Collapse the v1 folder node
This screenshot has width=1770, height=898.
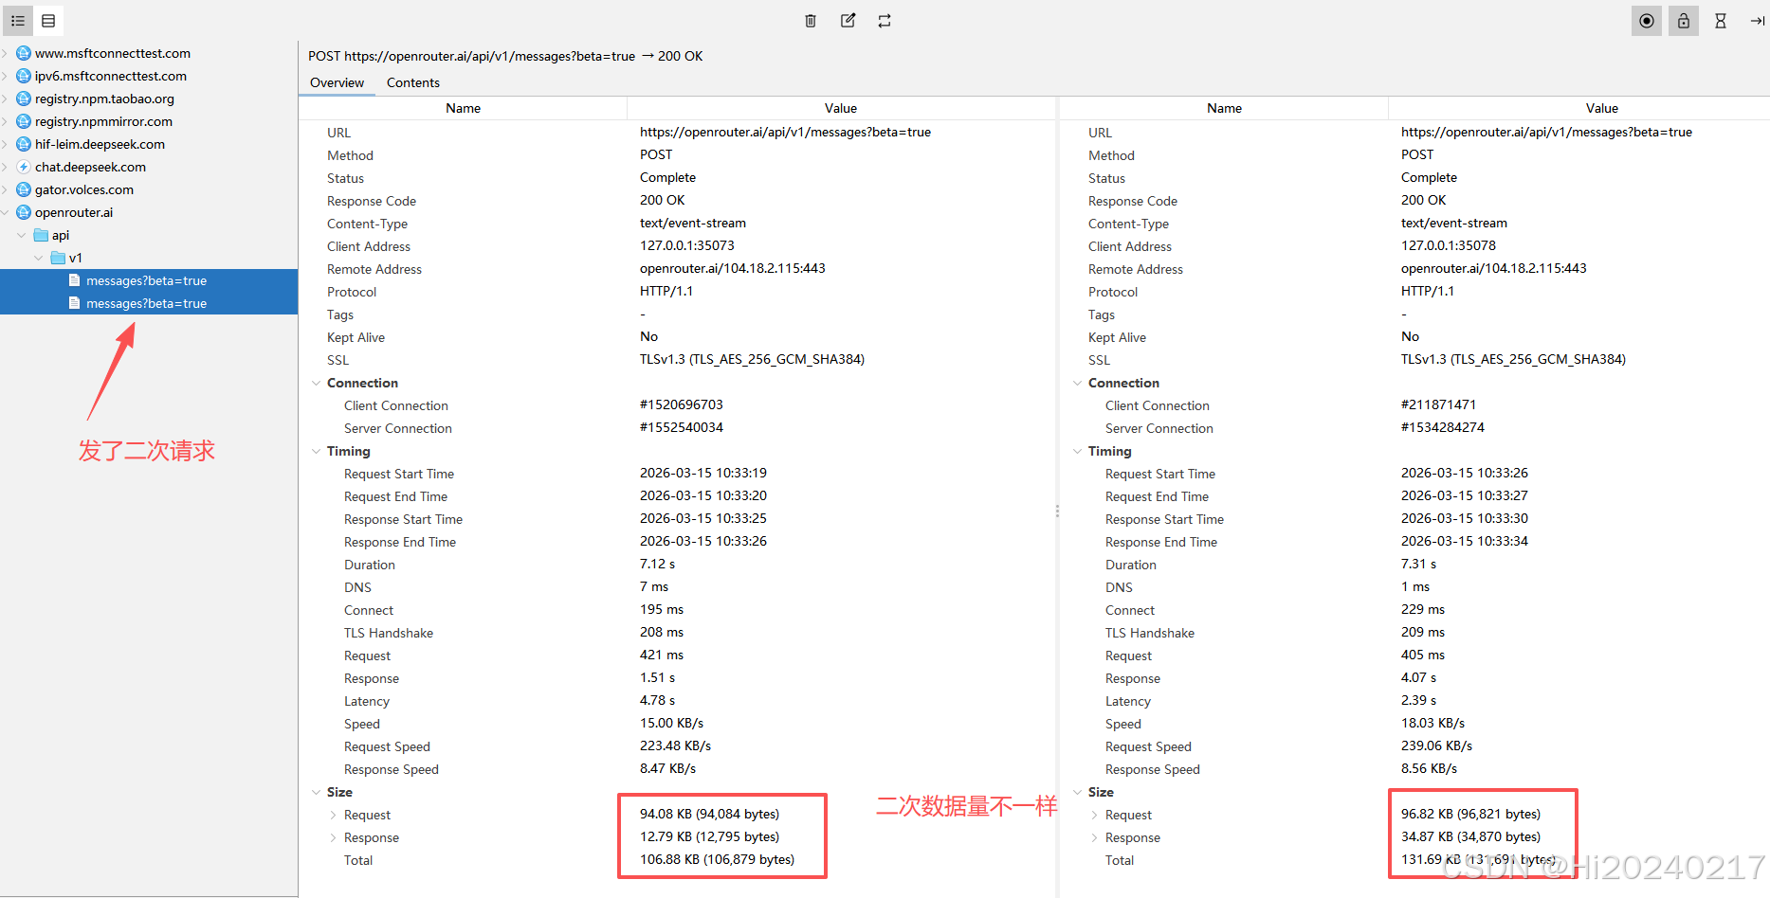39,258
